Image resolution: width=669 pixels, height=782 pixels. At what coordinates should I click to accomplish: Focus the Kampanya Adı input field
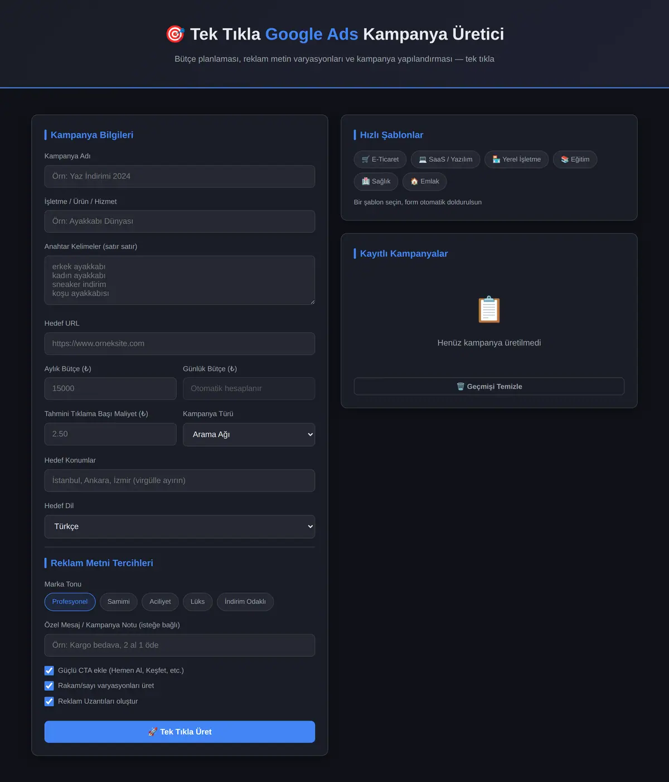(180, 176)
